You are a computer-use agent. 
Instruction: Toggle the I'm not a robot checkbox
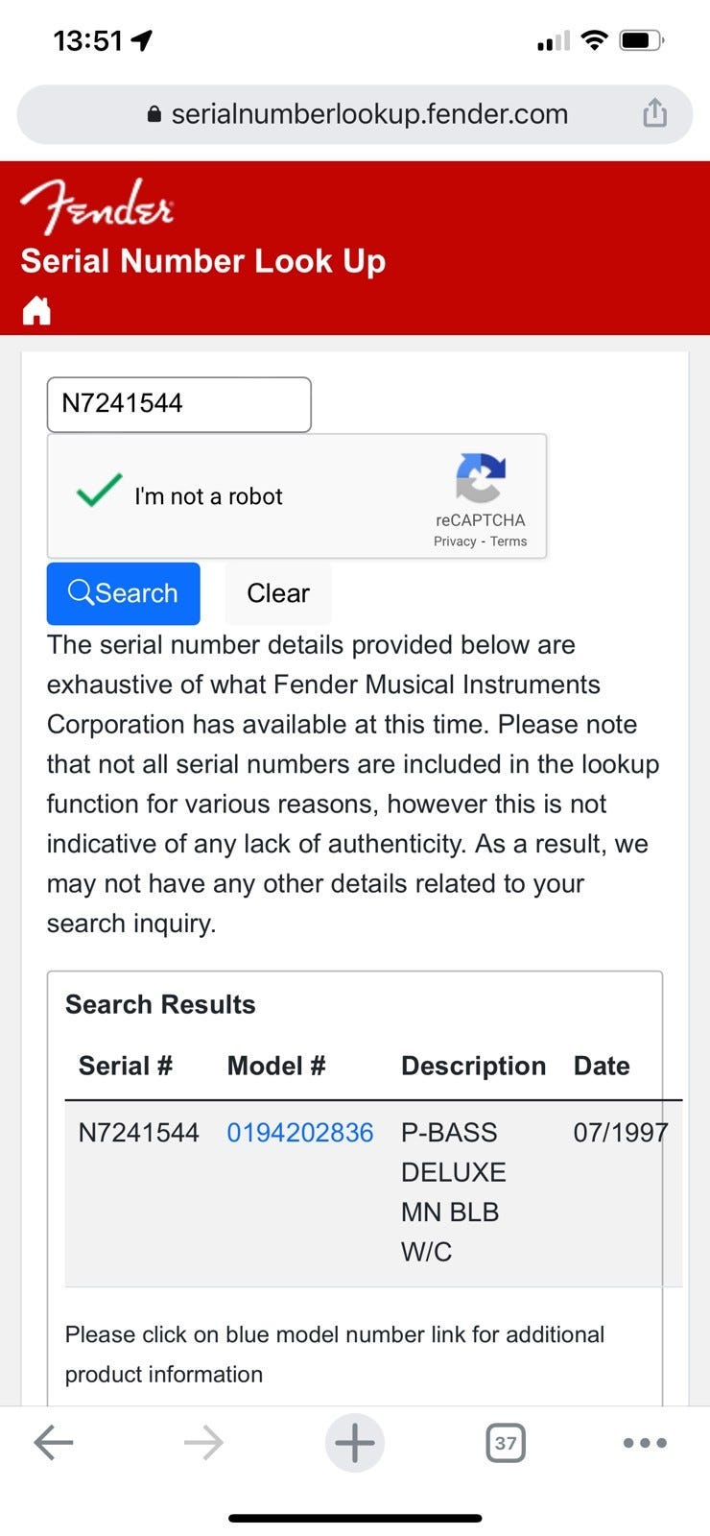click(100, 492)
